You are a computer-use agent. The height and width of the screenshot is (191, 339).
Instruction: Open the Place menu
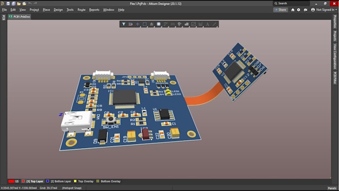[x=46, y=10]
